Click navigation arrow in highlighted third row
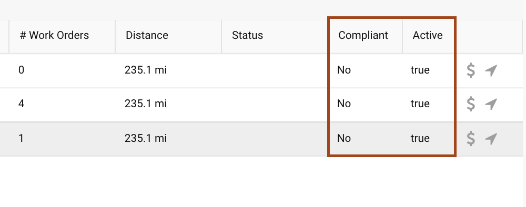The width and height of the screenshot is (526, 207). (491, 139)
